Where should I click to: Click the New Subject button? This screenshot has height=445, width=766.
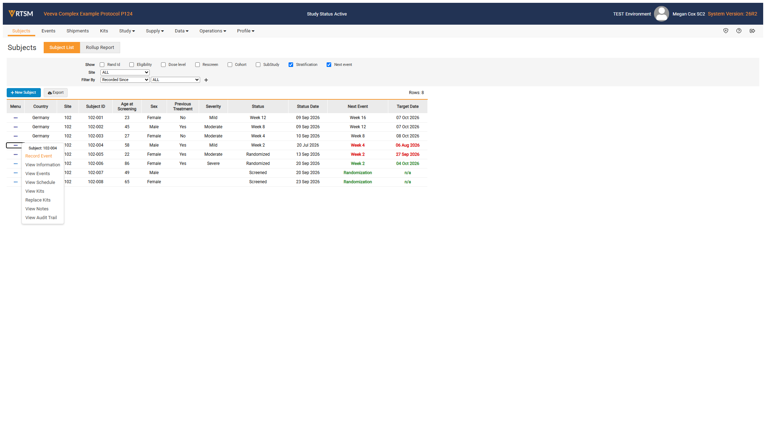coord(24,93)
